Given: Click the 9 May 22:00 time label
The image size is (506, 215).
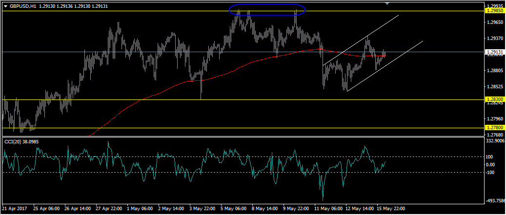Looking at the screenshot, I should click(296, 209).
